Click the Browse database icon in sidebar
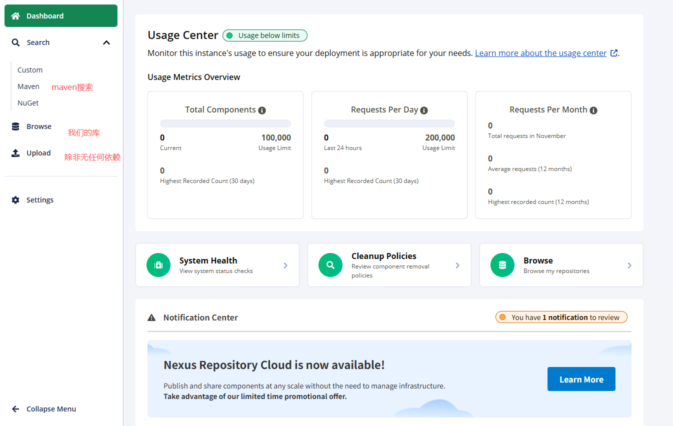 15,126
